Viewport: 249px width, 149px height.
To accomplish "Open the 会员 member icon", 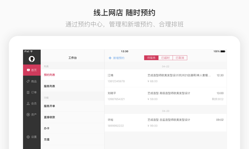I will [28, 103].
